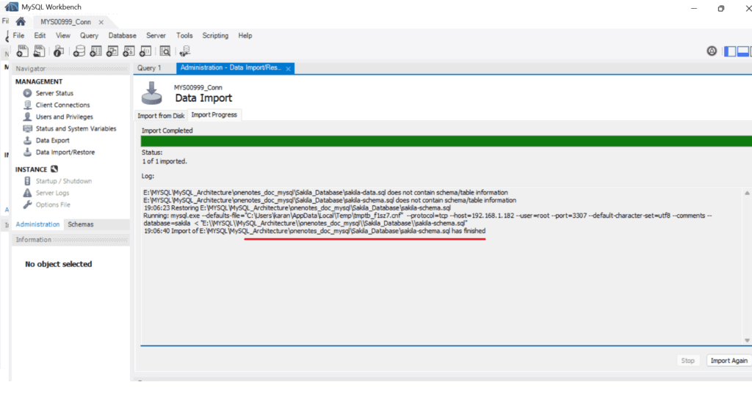The image size is (752, 393).
Task: Create a new schema icon
Action: (79, 51)
